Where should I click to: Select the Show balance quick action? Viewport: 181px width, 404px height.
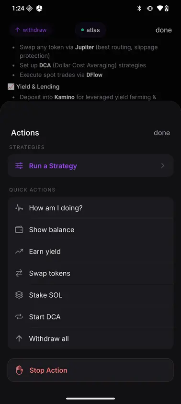coord(90,229)
